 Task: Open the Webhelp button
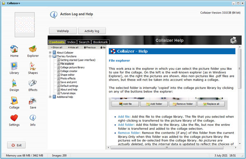pos(63,31)
